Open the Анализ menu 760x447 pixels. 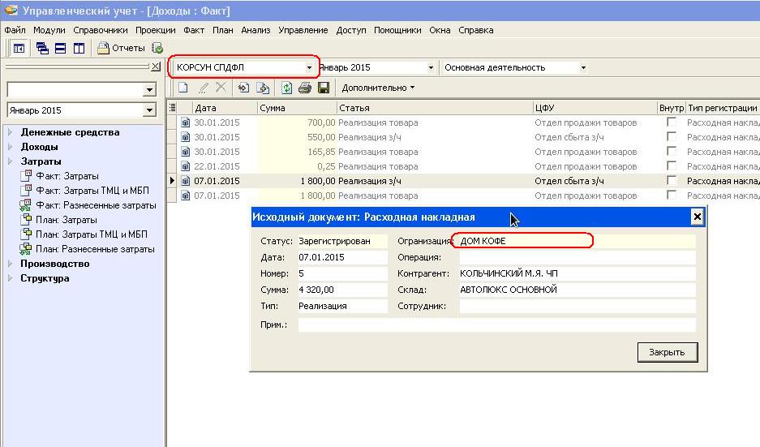255,30
